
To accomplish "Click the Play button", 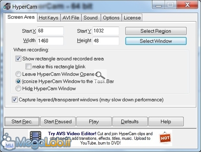I will (x=94, y=122).
